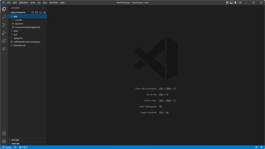This screenshot has height=149, width=265.
Task: Click the master branch indicator in status bar
Action: pyautogui.click(x=7, y=147)
